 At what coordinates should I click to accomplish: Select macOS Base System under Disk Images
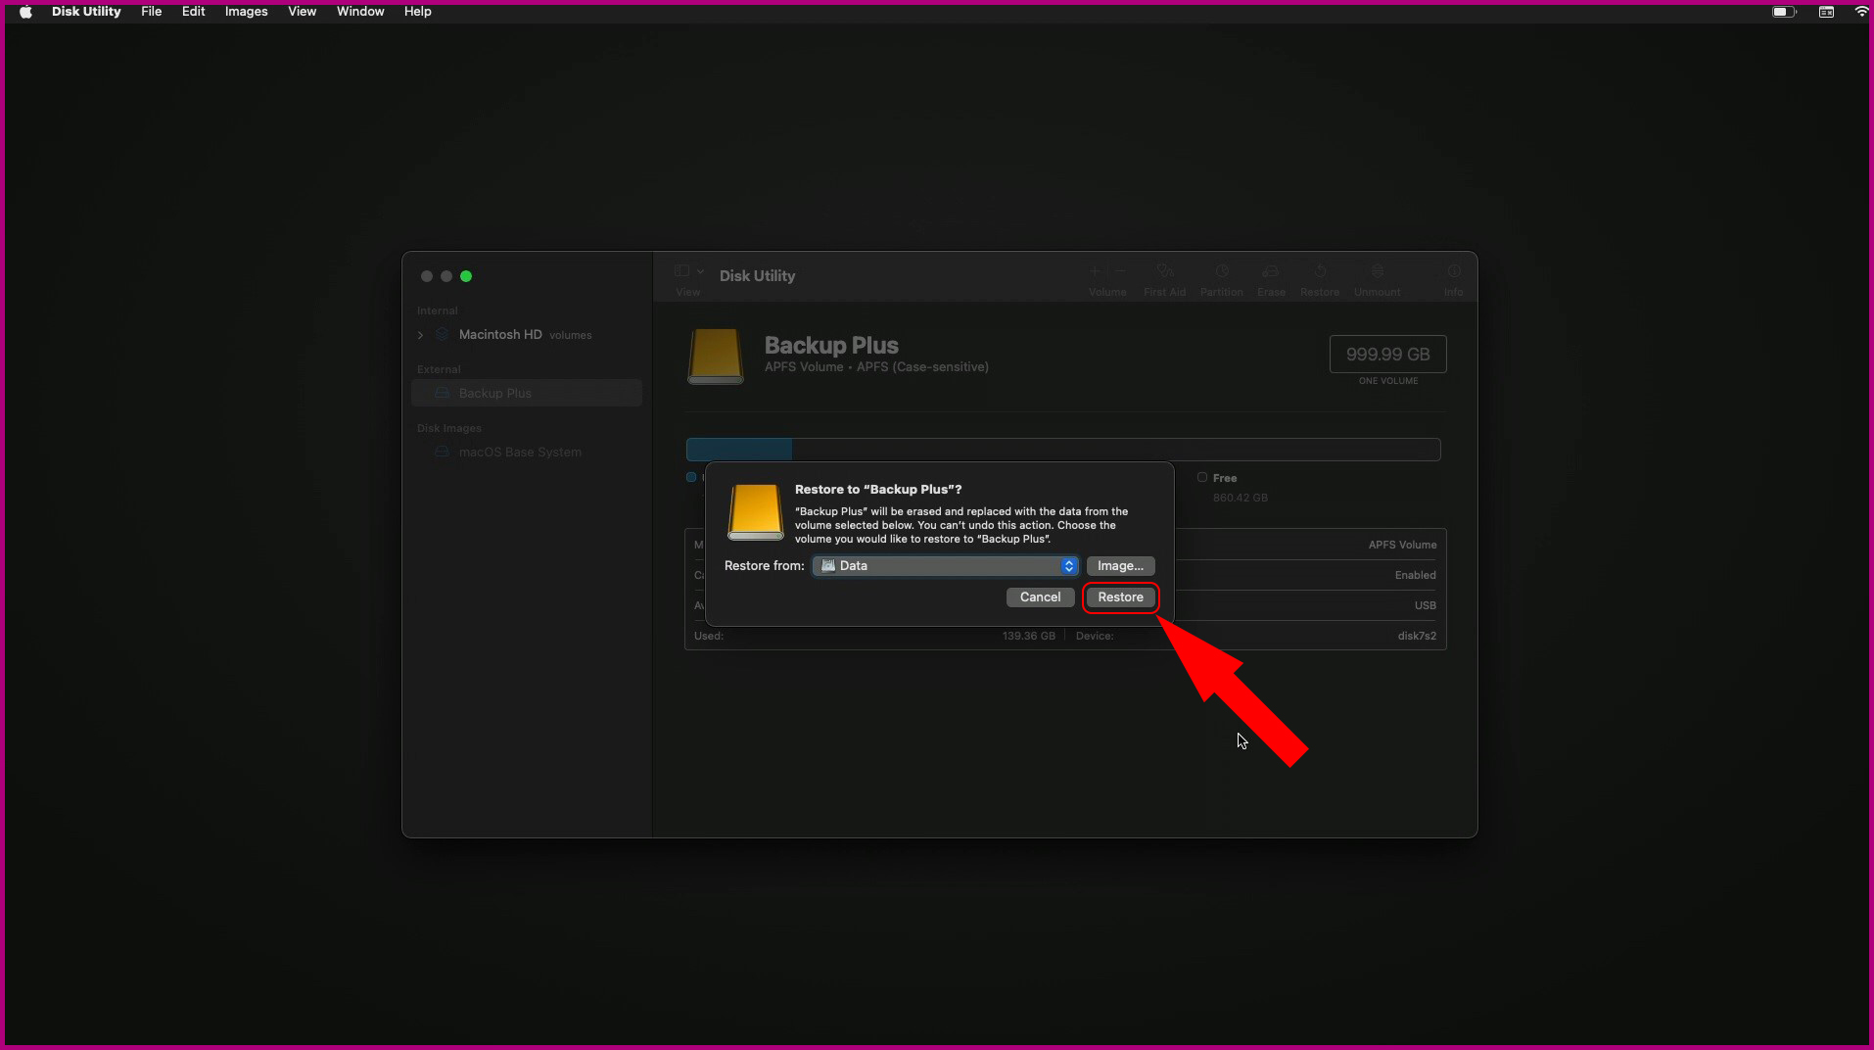(520, 452)
